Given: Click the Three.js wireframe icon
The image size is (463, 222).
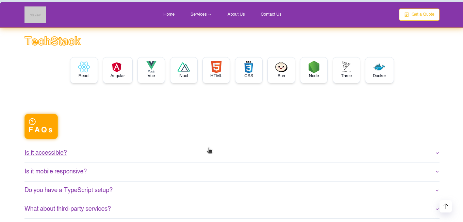Looking at the screenshot, I should point(346,67).
